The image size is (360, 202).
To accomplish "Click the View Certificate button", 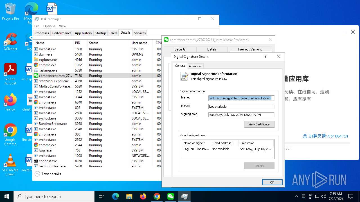I will click(259, 124).
